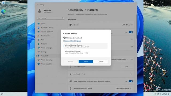The image size is (171, 96).
Task: Click the network tray icon
Action: point(158,94)
